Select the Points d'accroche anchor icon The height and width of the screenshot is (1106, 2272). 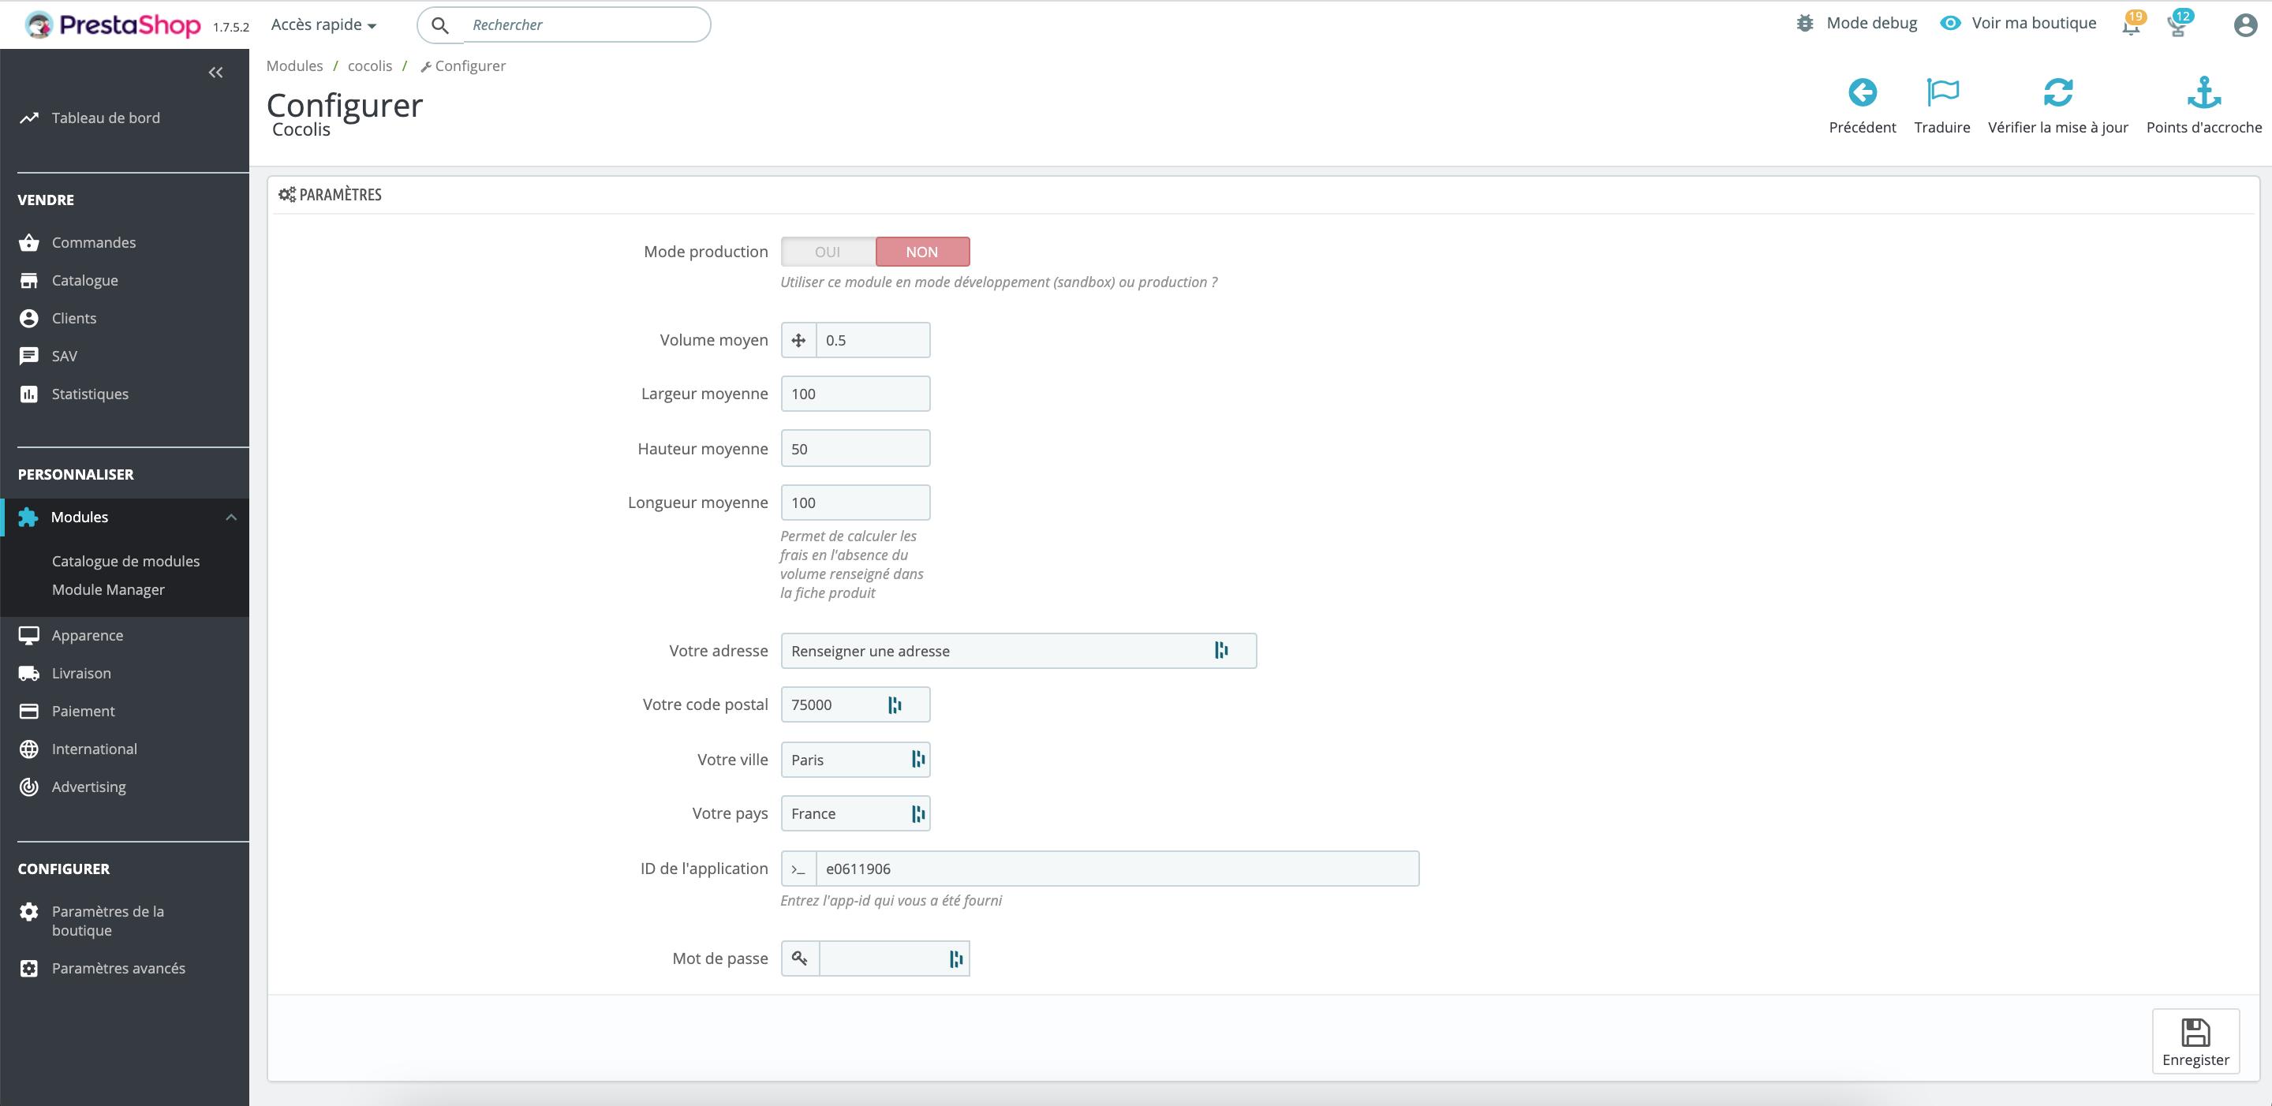pyautogui.click(x=2203, y=91)
